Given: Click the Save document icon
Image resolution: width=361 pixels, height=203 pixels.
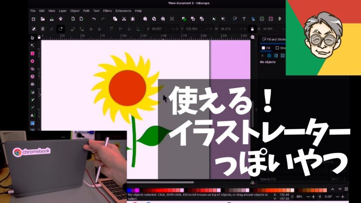Looking at the screenshot, I should point(52,19).
